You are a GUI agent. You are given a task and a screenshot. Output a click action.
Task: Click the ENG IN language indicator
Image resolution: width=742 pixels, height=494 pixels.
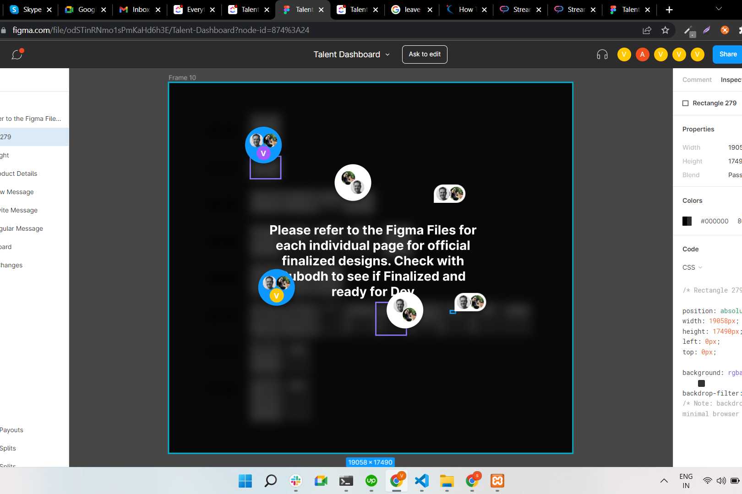click(x=686, y=481)
